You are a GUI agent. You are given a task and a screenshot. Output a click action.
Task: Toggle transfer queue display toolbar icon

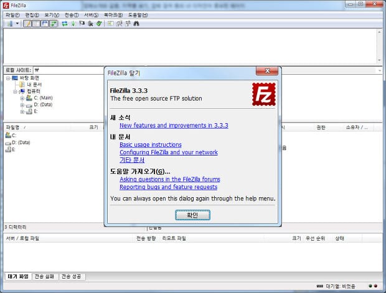click(53, 24)
